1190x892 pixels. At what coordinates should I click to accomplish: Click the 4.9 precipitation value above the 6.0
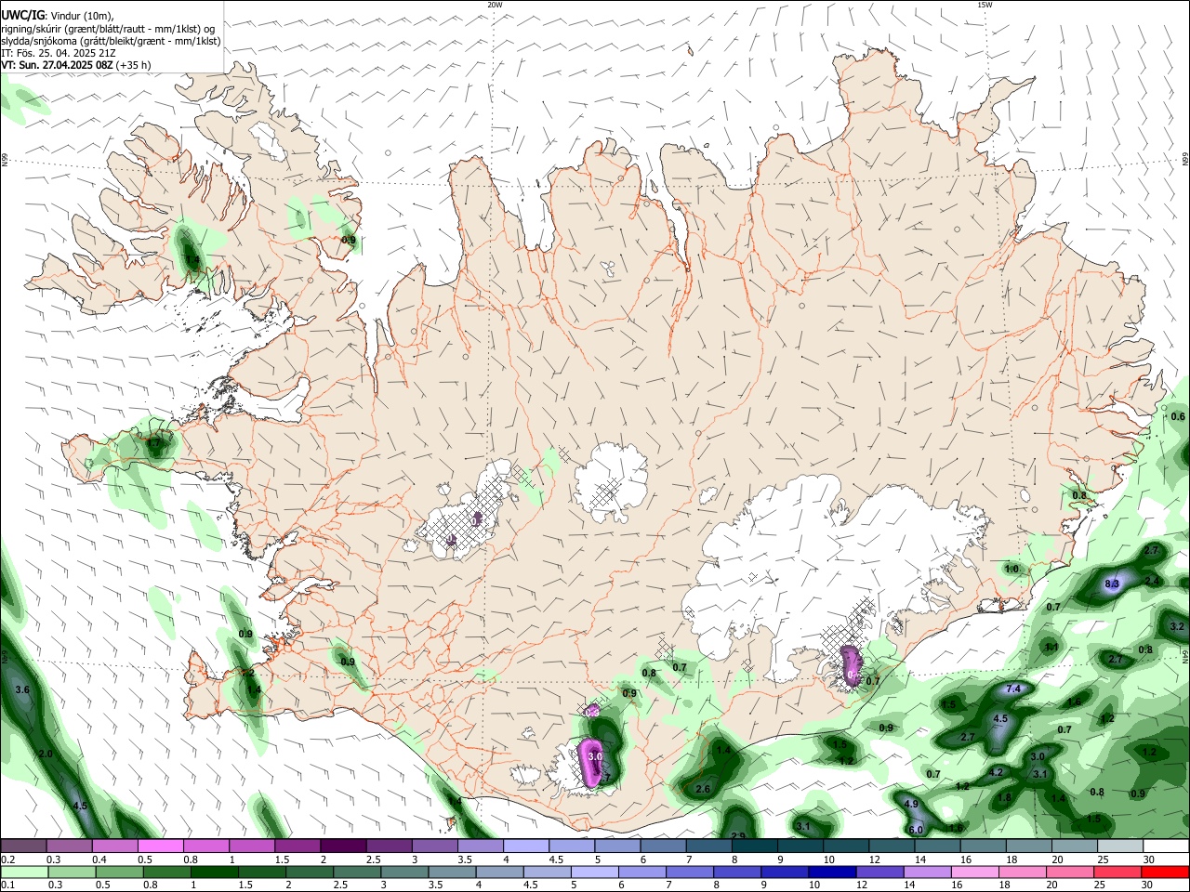911,804
